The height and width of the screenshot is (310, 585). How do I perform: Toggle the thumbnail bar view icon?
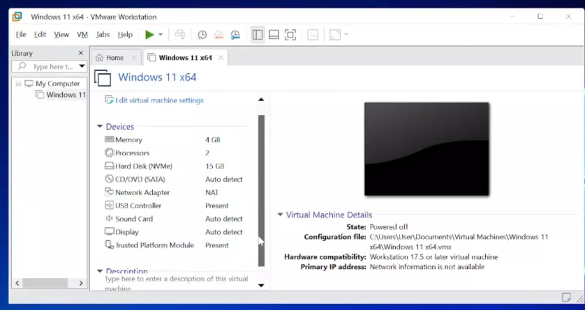(x=274, y=35)
